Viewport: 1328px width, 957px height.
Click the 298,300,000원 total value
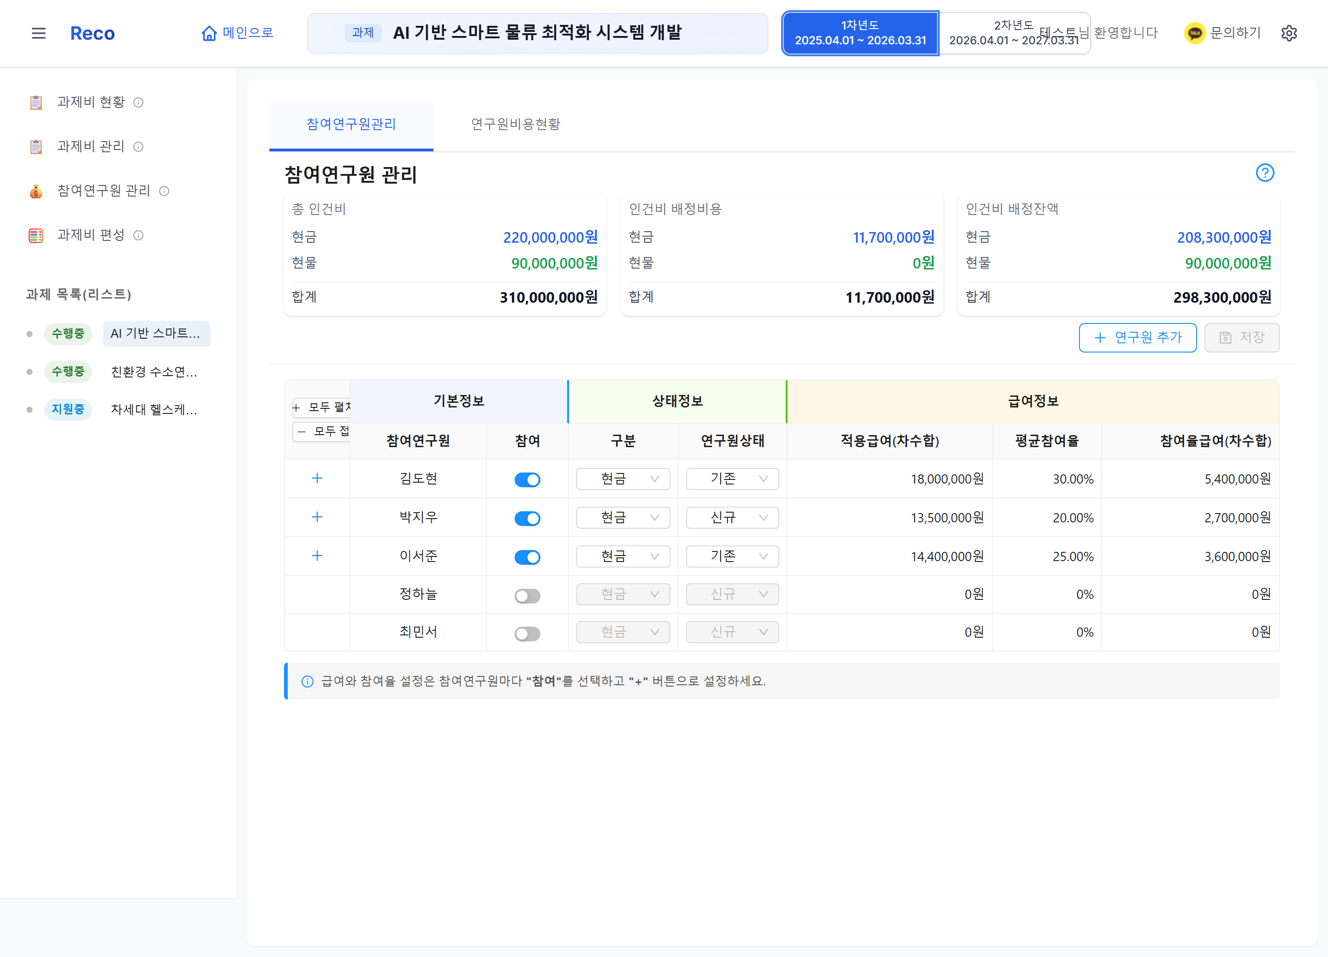[1222, 298]
